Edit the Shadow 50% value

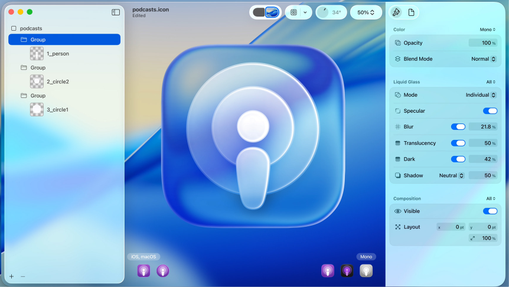click(x=482, y=175)
